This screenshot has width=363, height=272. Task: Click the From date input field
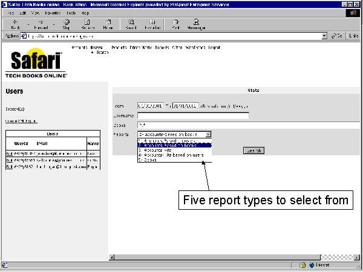[151, 106]
